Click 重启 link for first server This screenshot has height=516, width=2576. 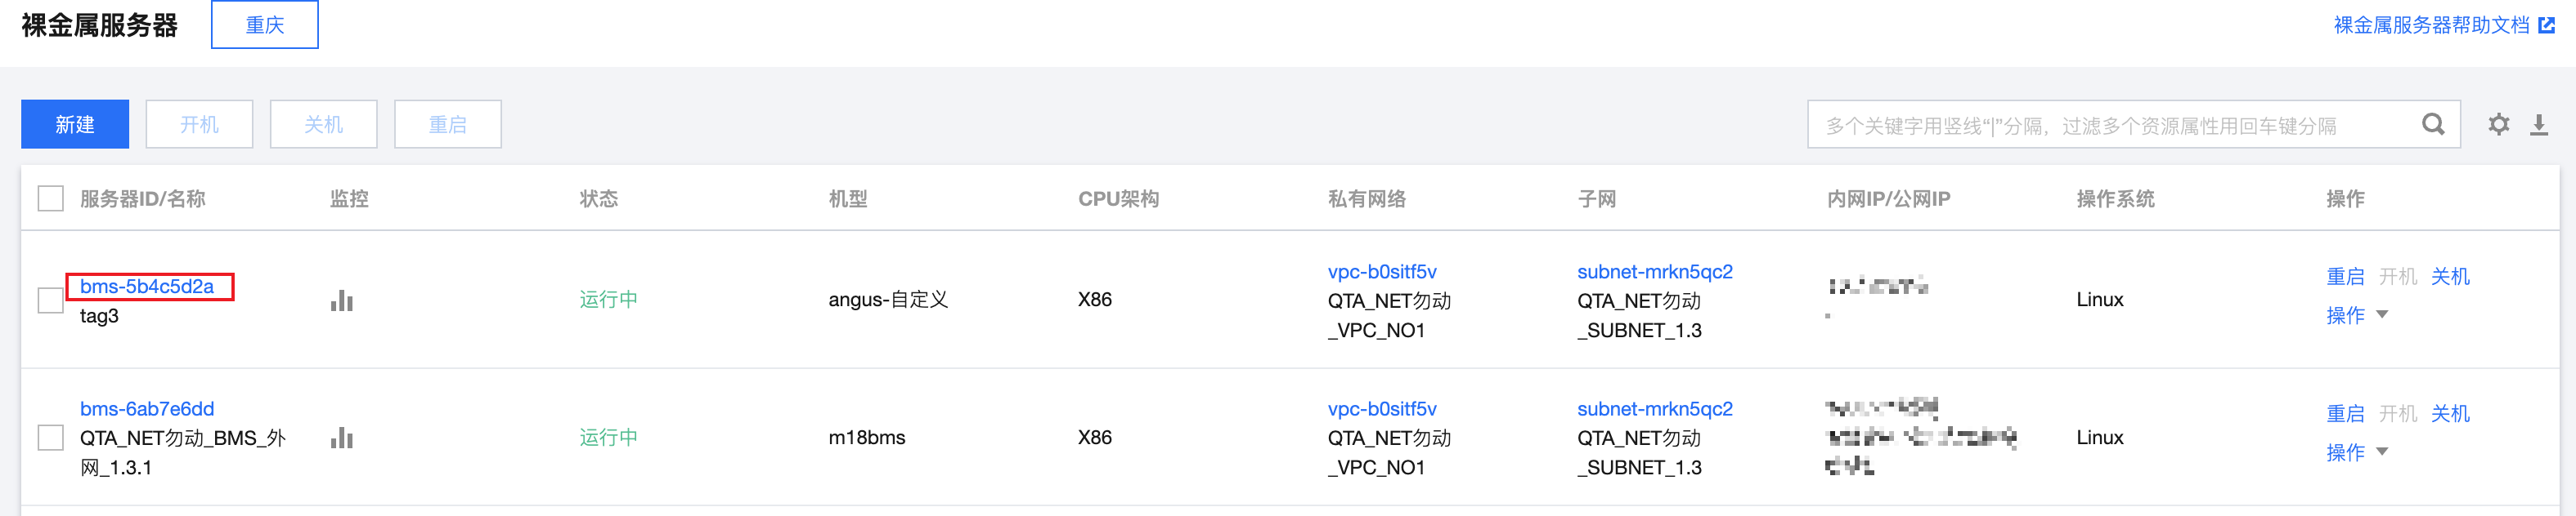(2345, 277)
